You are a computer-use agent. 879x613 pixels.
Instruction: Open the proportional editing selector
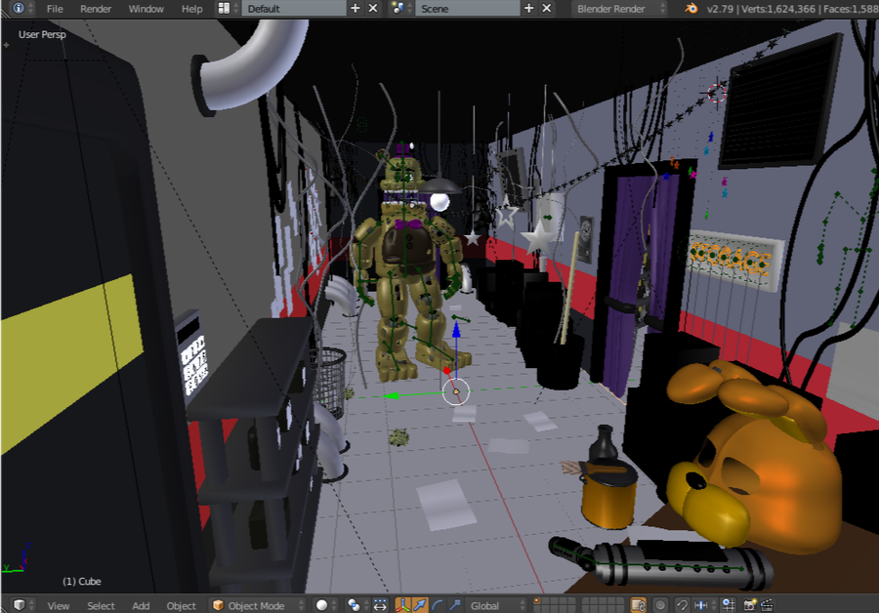(x=661, y=605)
